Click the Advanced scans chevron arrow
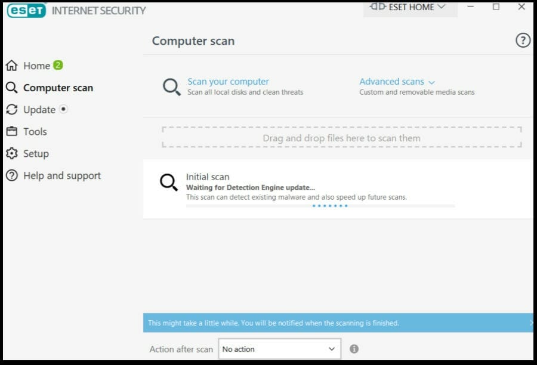537x365 pixels. point(431,82)
